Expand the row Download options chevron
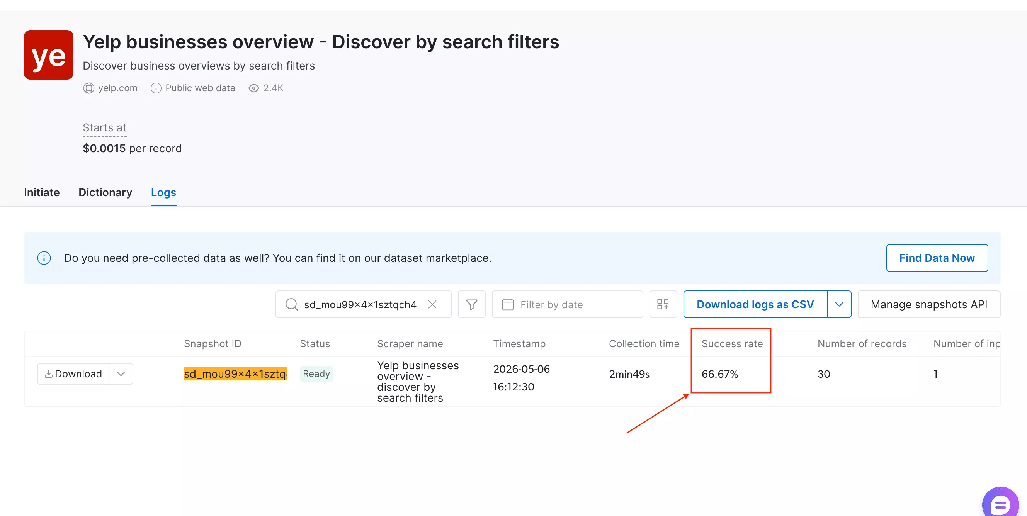The image size is (1027, 516). pyautogui.click(x=121, y=374)
